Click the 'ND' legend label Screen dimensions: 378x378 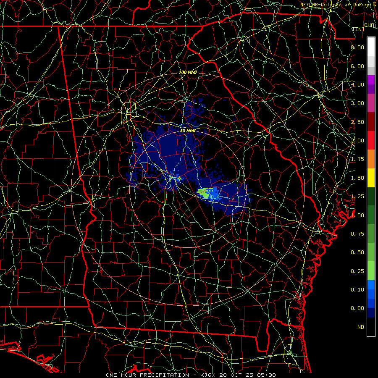click(361, 327)
